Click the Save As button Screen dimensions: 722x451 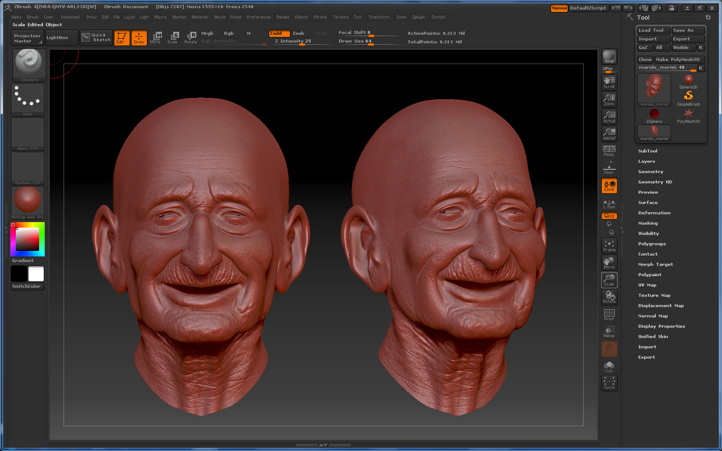click(x=688, y=30)
